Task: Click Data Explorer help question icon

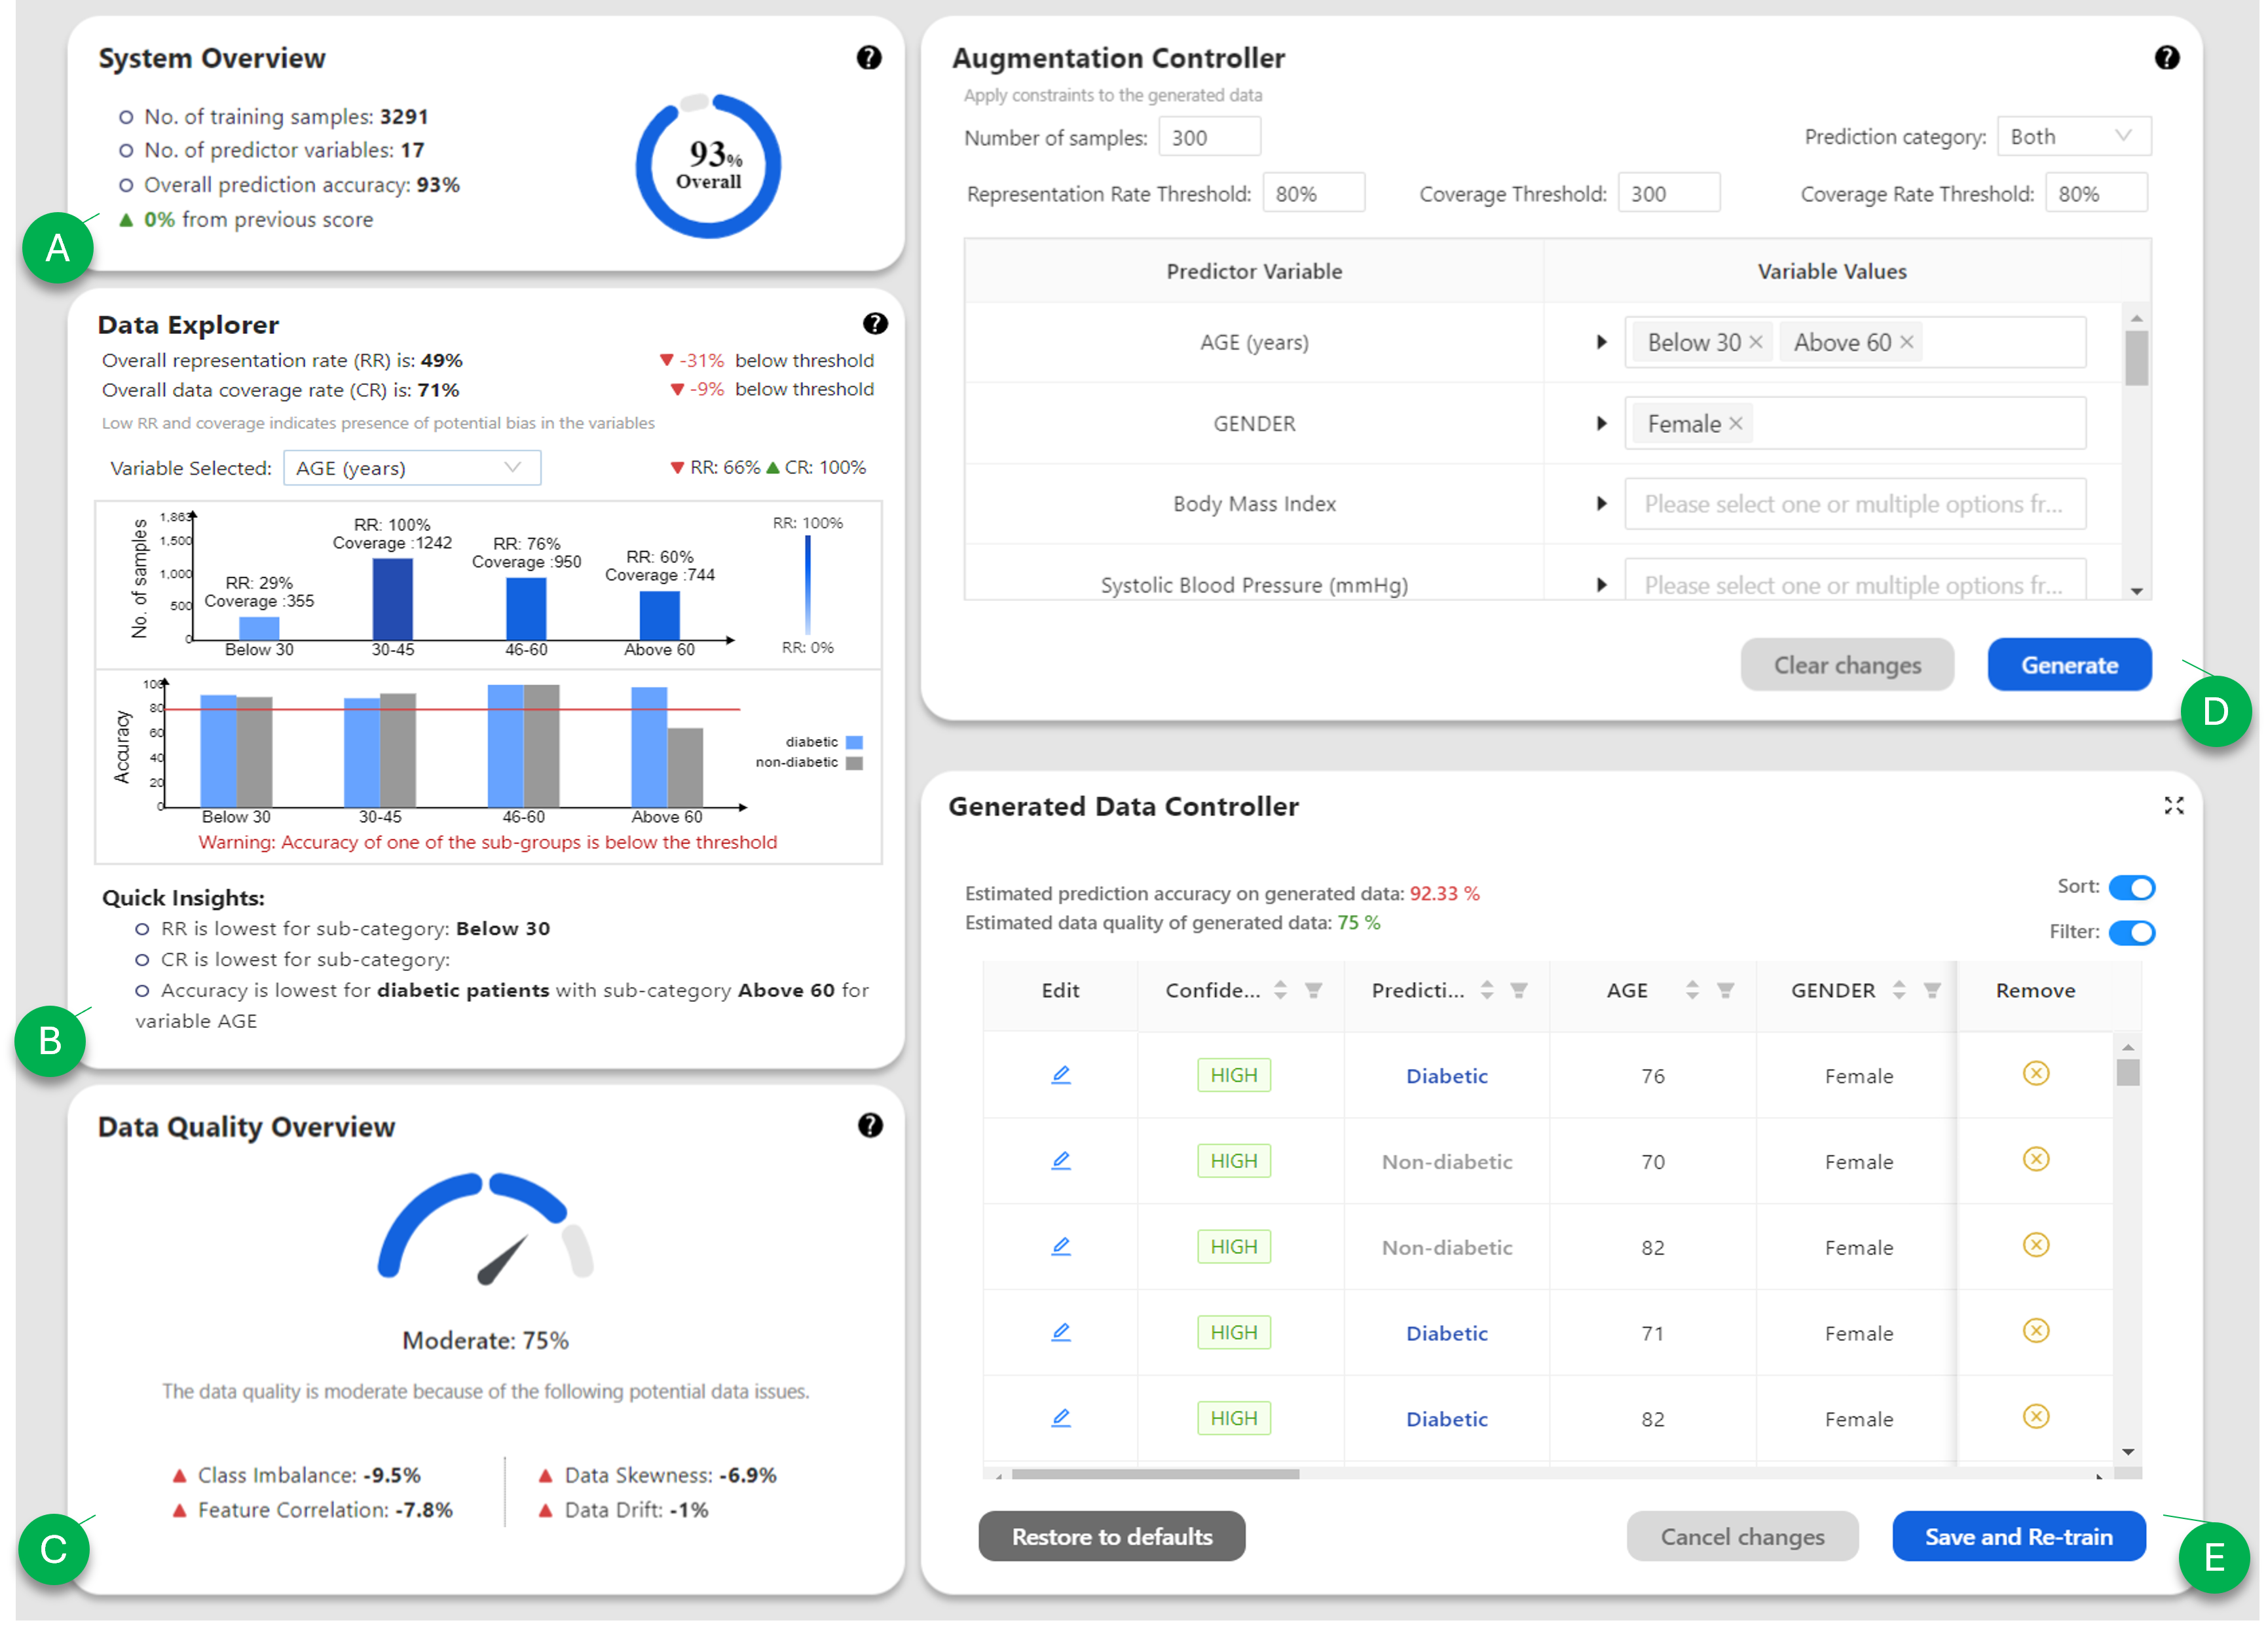Action: pyautogui.click(x=875, y=324)
